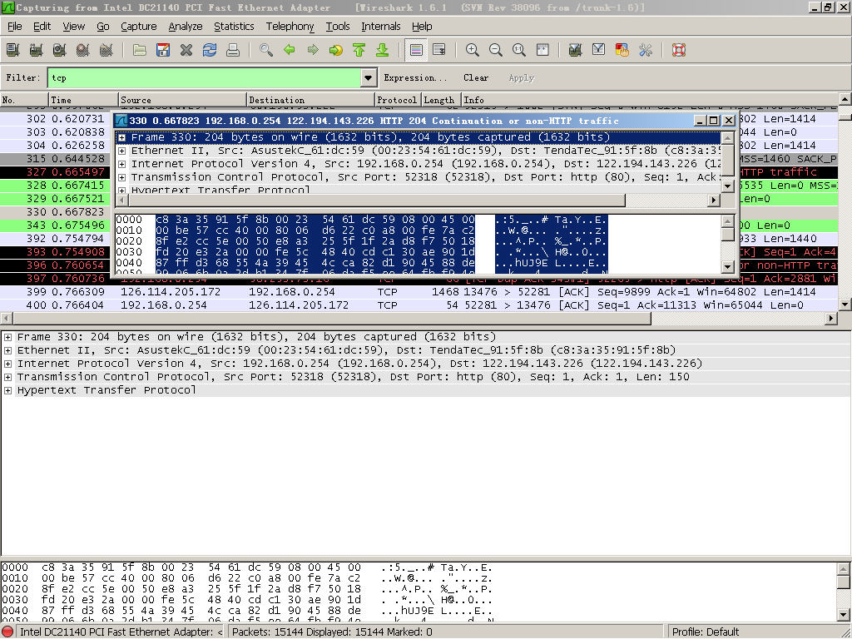
Task: Click the Apply filter button
Action: 521,77
